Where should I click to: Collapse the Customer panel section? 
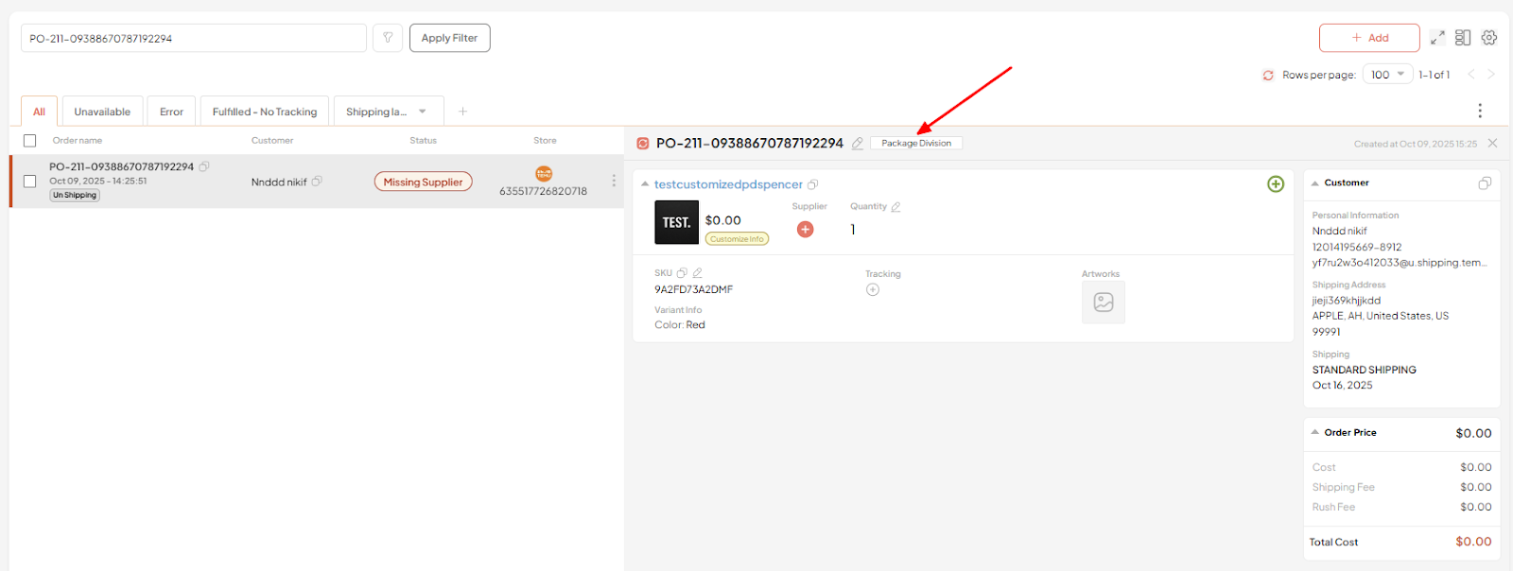(x=1314, y=183)
